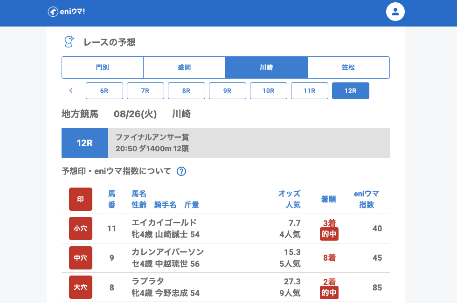Click the eniウマ! logo in header
Screen dimensions: 457x303
pyautogui.click(x=66, y=12)
